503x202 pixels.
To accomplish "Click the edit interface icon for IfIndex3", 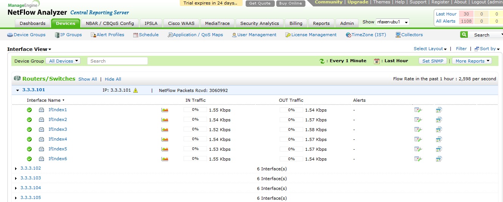I will 418,130.
